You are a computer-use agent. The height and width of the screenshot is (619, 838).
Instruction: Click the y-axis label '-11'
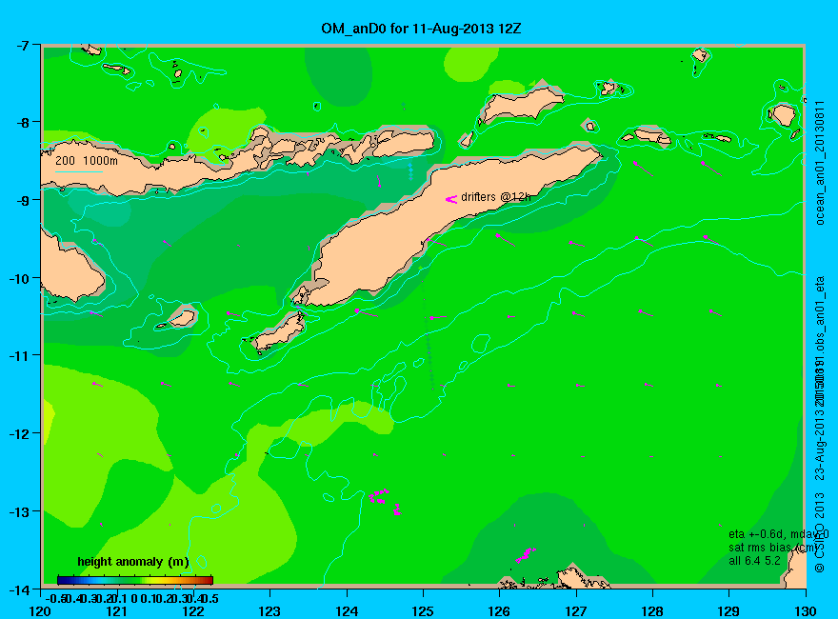click(x=19, y=355)
